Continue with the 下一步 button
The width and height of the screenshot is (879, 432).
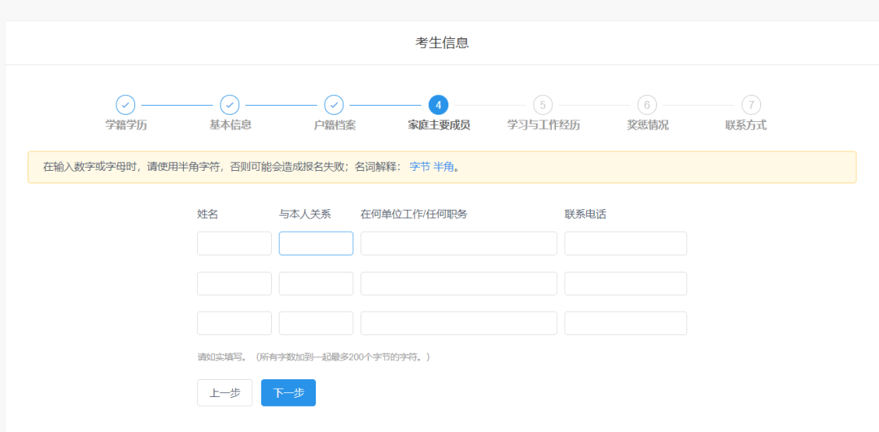[x=288, y=393]
